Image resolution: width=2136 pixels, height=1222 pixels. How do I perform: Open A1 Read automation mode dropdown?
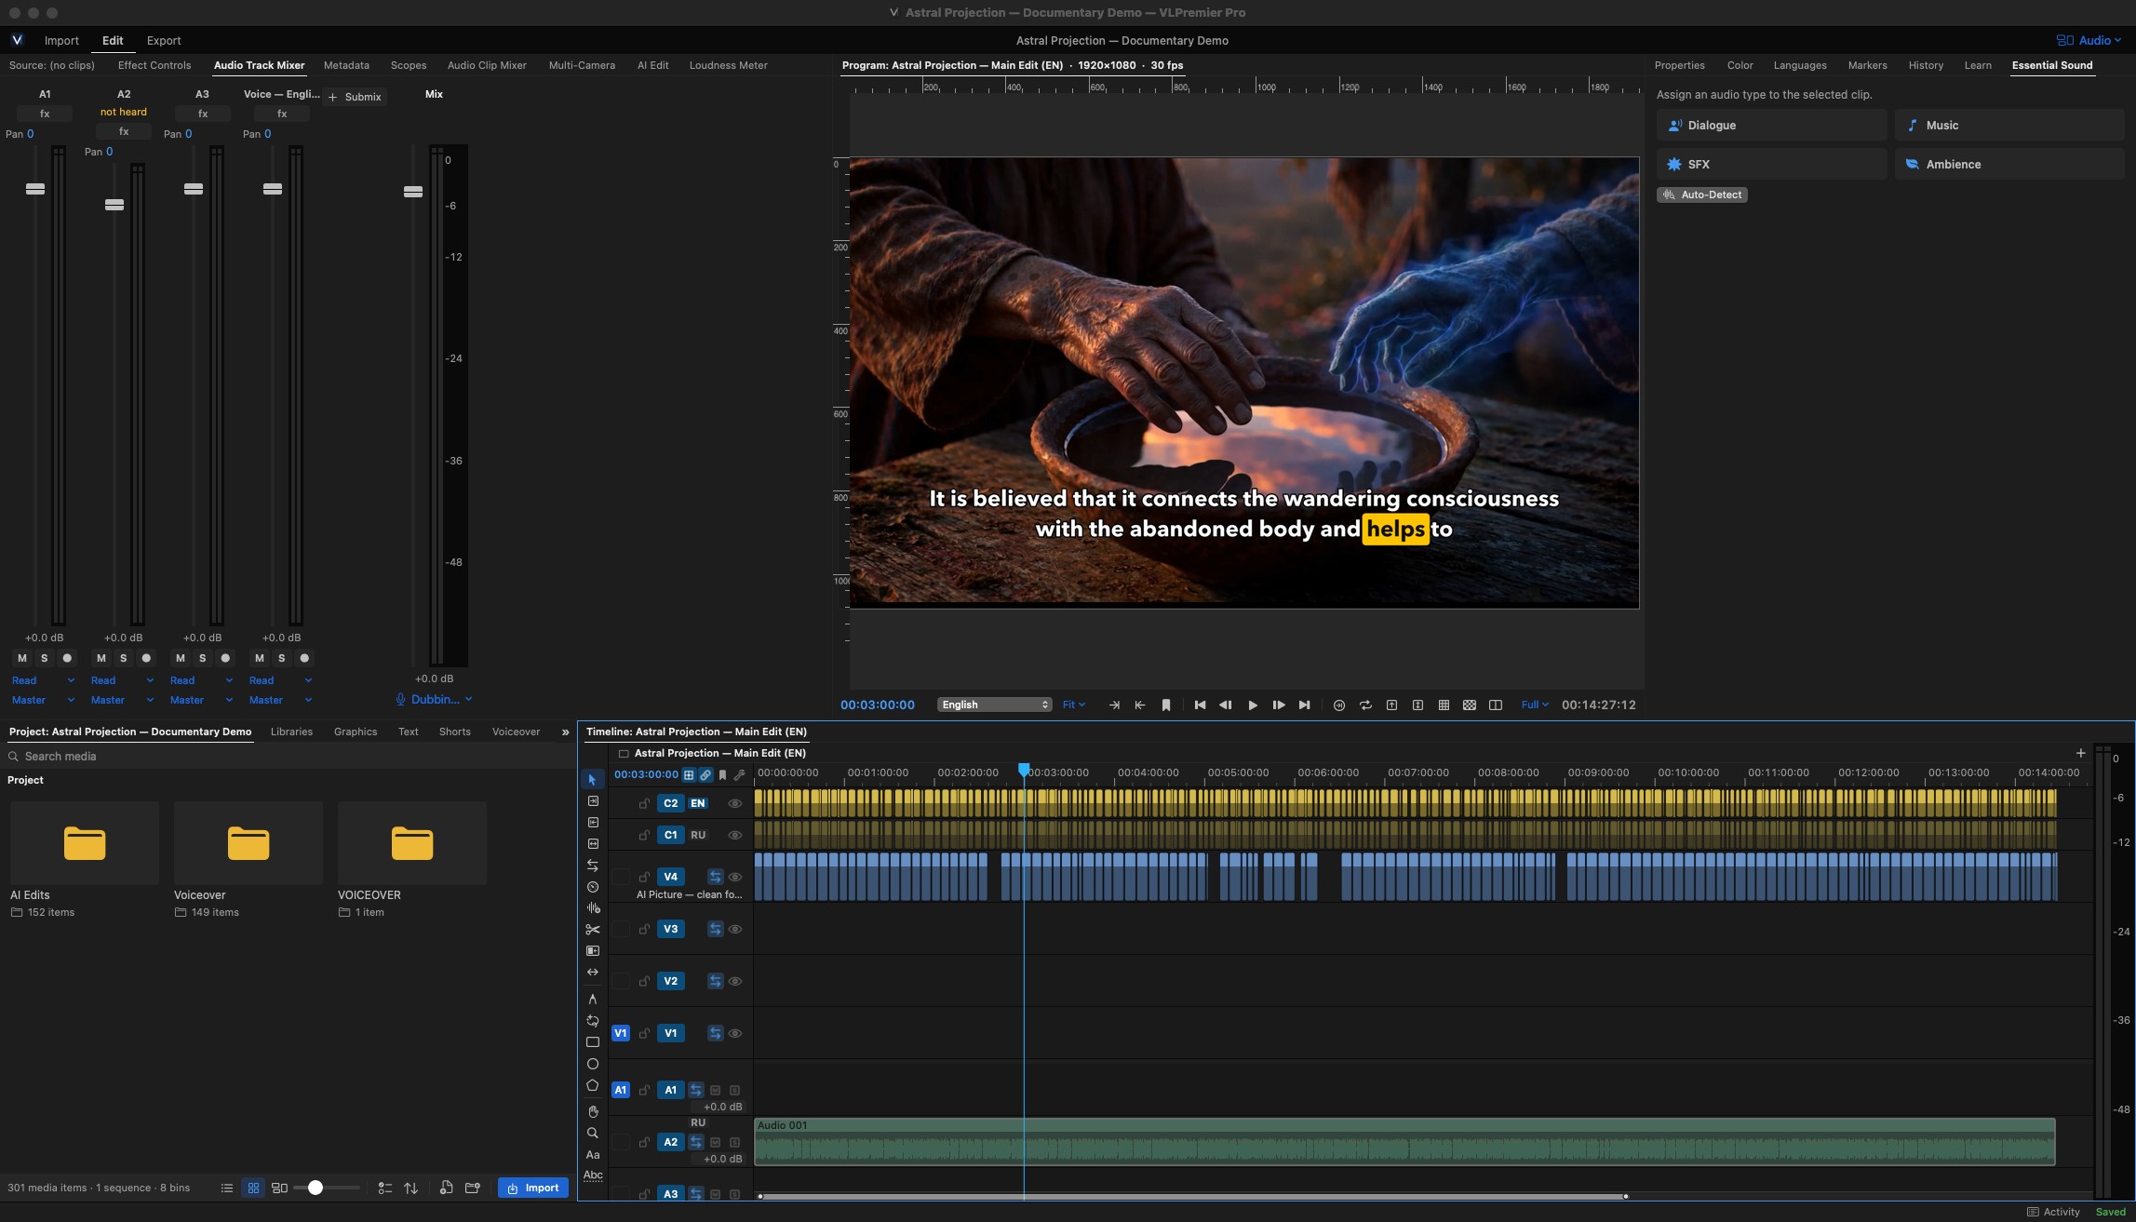coord(43,680)
